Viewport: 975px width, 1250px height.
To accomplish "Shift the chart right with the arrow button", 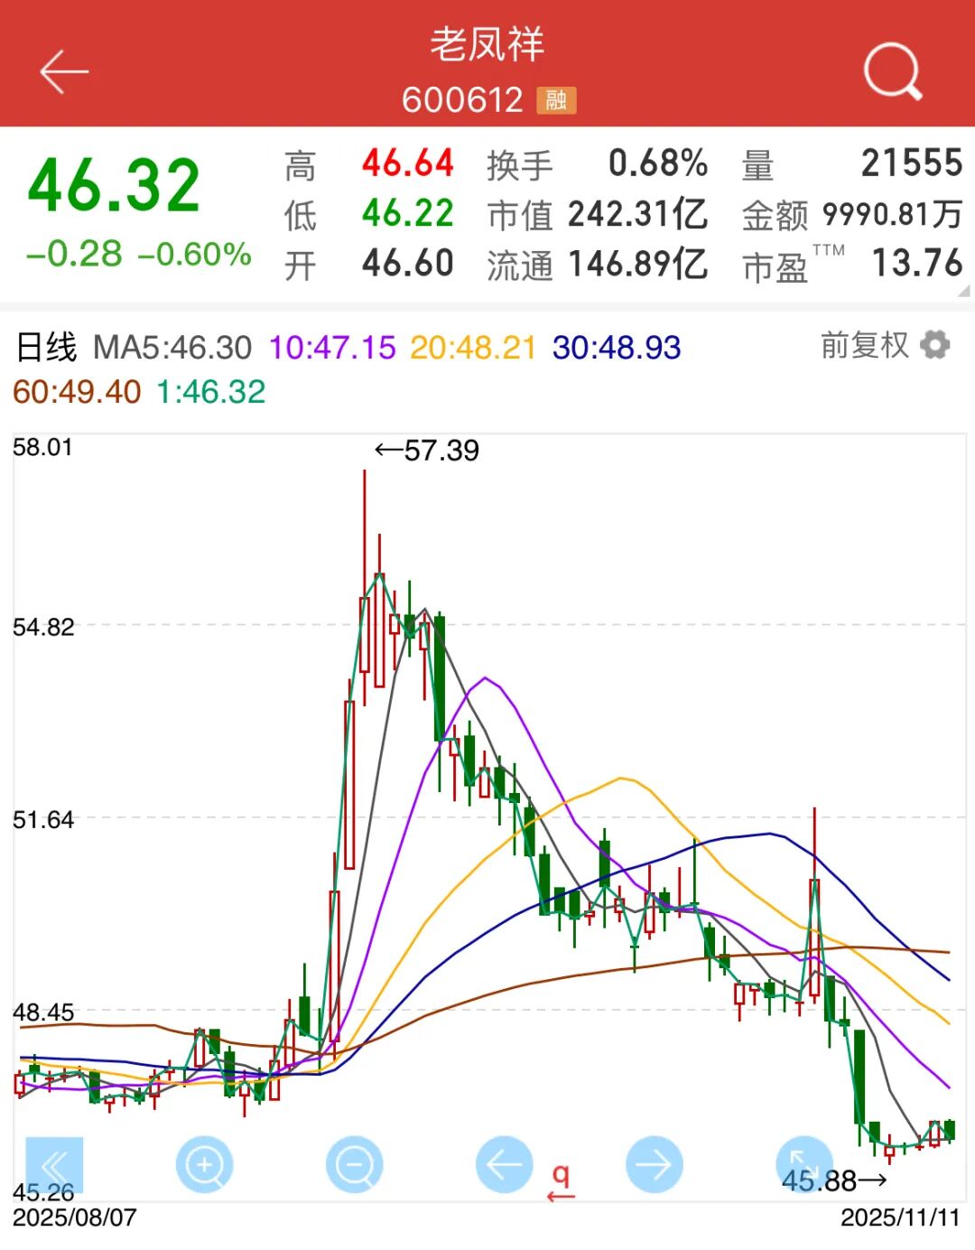I will pos(655,1165).
